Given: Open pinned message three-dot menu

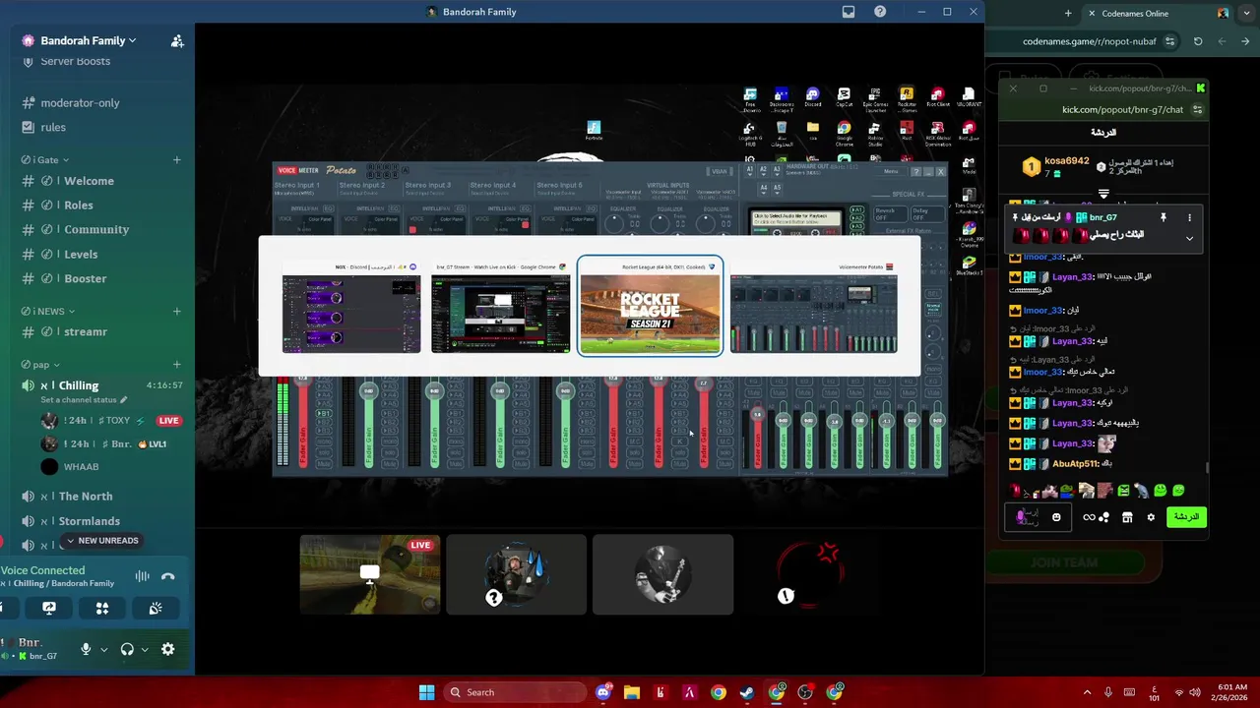Looking at the screenshot, I should pyautogui.click(x=1189, y=217).
